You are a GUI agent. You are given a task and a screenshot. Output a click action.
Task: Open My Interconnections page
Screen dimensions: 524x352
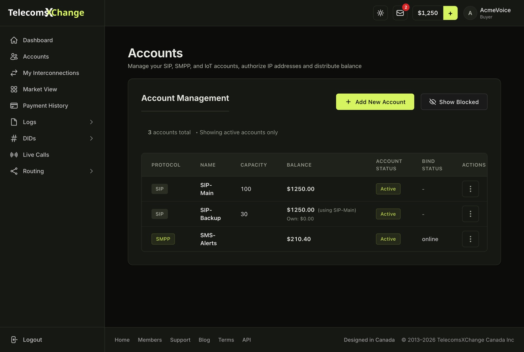[x=52, y=73]
